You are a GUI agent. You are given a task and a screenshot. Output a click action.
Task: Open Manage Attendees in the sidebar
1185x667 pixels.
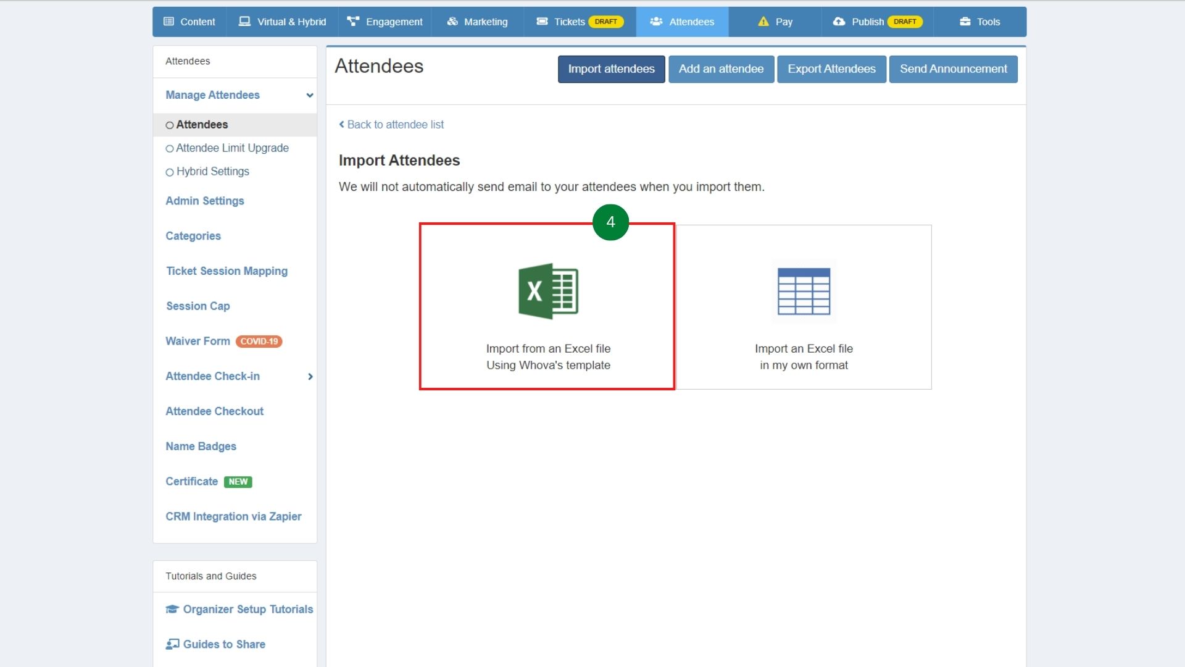tap(212, 95)
